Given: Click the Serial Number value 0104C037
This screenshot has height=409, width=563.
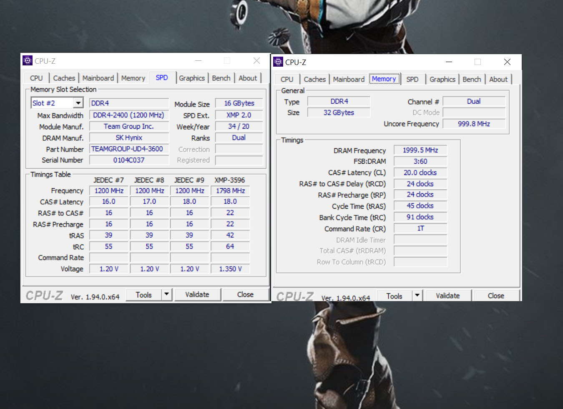Looking at the screenshot, I should (x=129, y=160).
